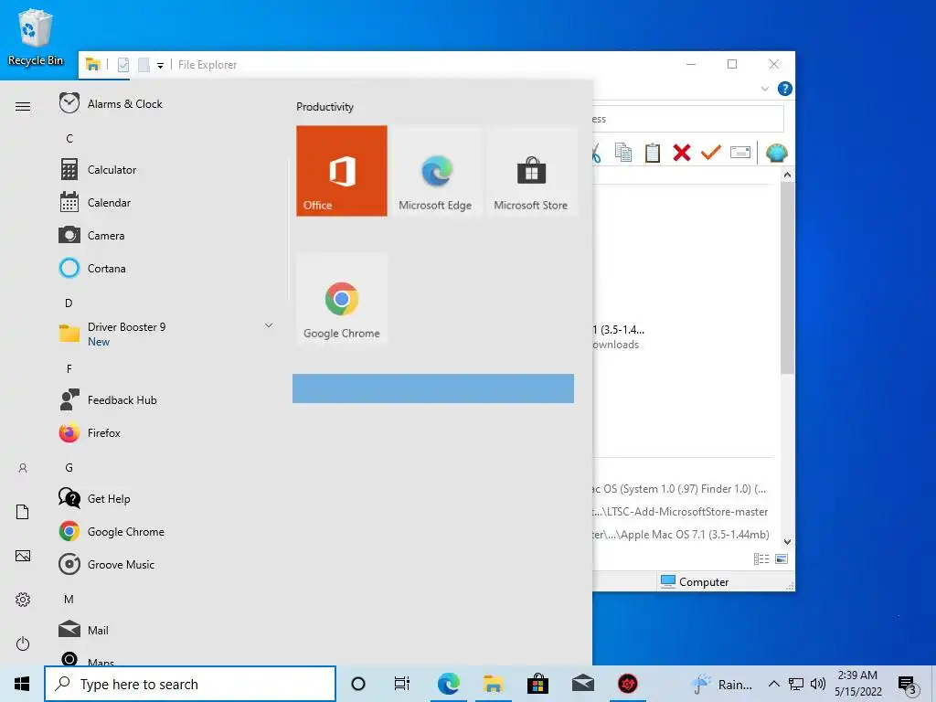Screen dimensions: 936x702
Task: Select the LTSC-Add-MicrosoftStore-master entry
Action: pos(680,512)
